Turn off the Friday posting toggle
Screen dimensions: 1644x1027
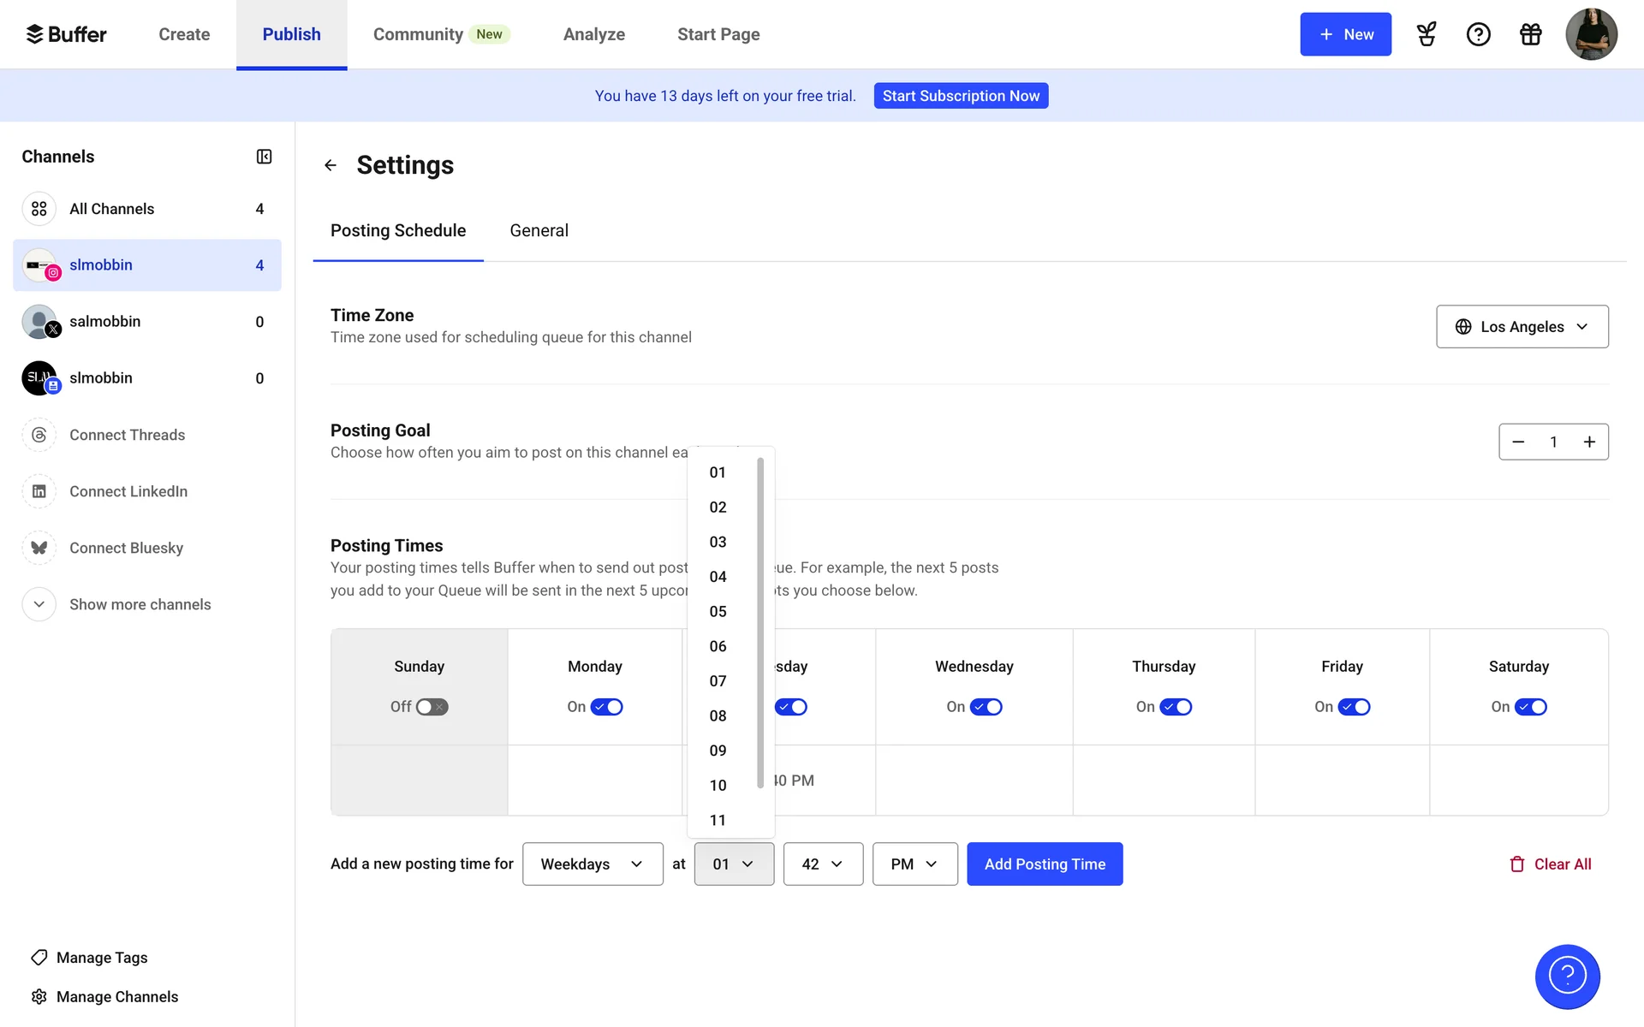point(1354,707)
